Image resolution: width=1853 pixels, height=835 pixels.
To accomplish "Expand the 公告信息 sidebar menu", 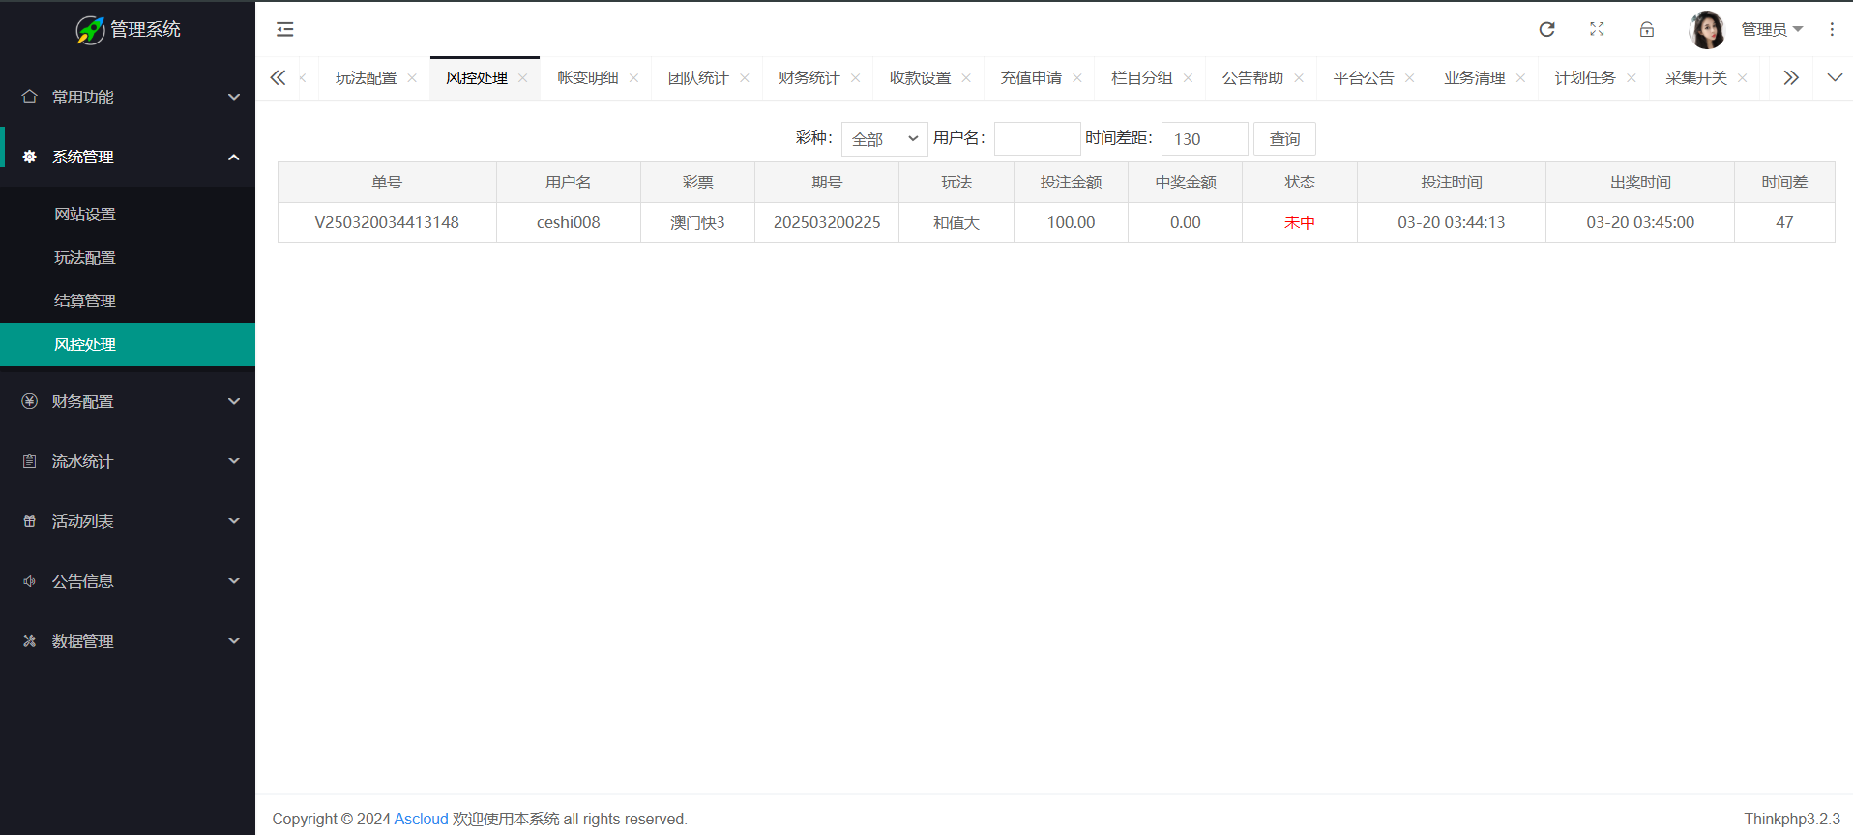I will click(x=128, y=581).
